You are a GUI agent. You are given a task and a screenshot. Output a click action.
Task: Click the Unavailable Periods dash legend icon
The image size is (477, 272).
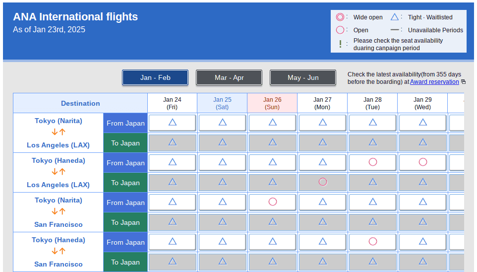click(x=395, y=30)
